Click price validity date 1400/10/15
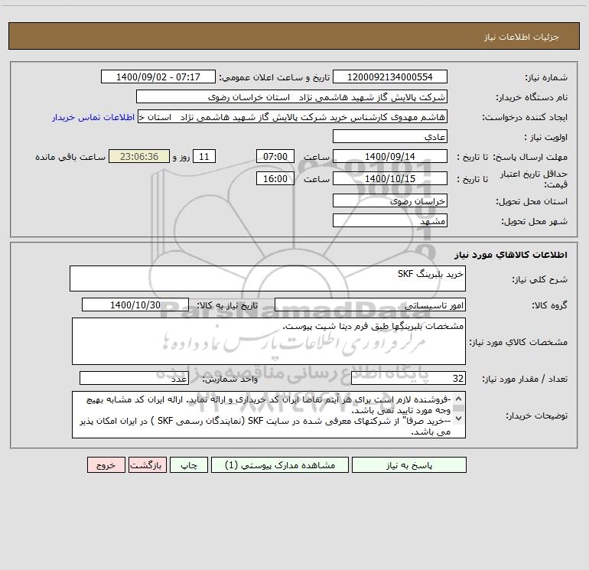This screenshot has height=570, width=589. coord(390,178)
